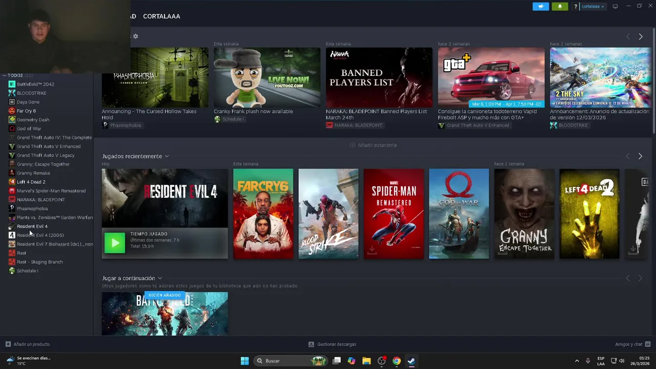Viewport: 656px width, 369px height.
Task: Select the Blood Strike cover art
Action: (x=329, y=214)
